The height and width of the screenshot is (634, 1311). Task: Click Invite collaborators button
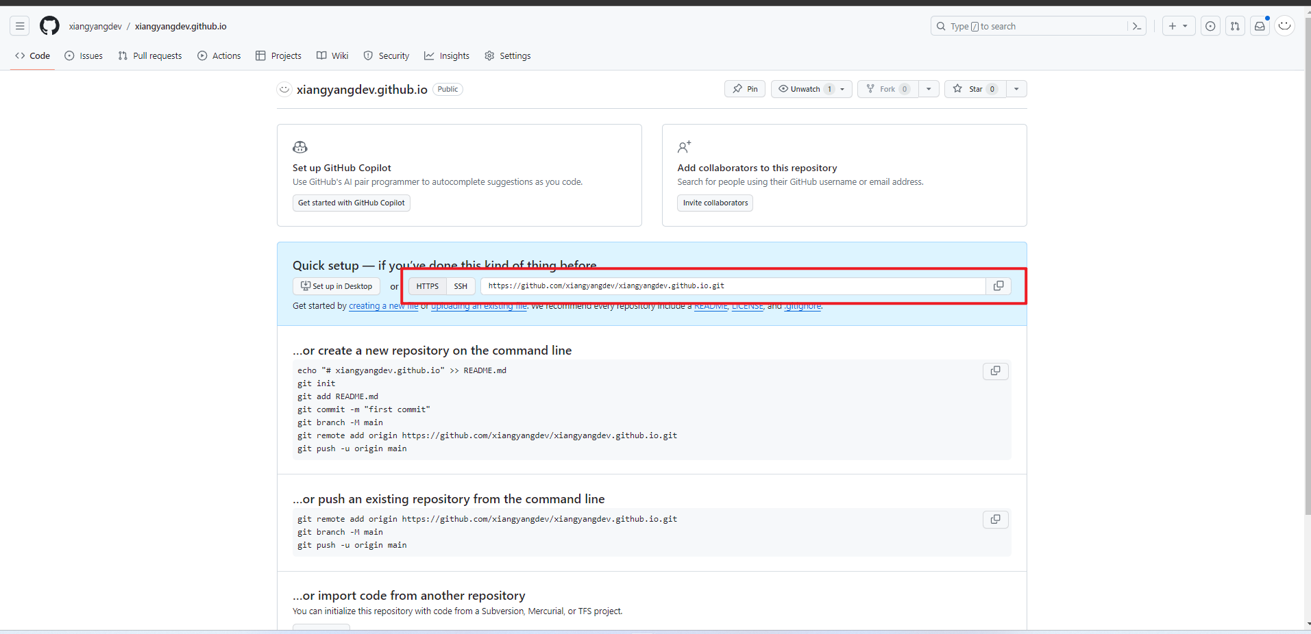coord(715,203)
